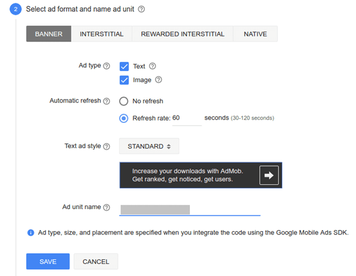This screenshot has width=356, height=276.
Task: Click the arrow icon in ad preview
Action: (269, 176)
